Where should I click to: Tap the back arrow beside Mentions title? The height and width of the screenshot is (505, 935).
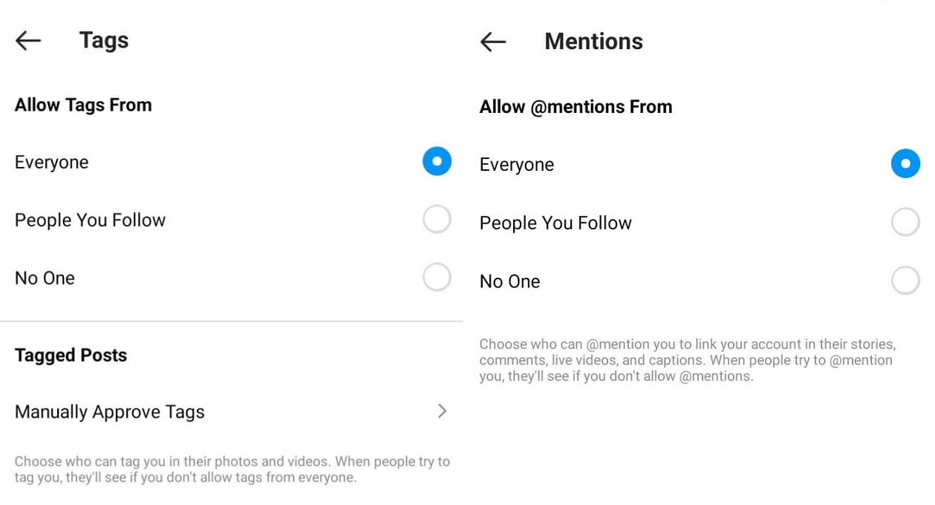tap(493, 42)
